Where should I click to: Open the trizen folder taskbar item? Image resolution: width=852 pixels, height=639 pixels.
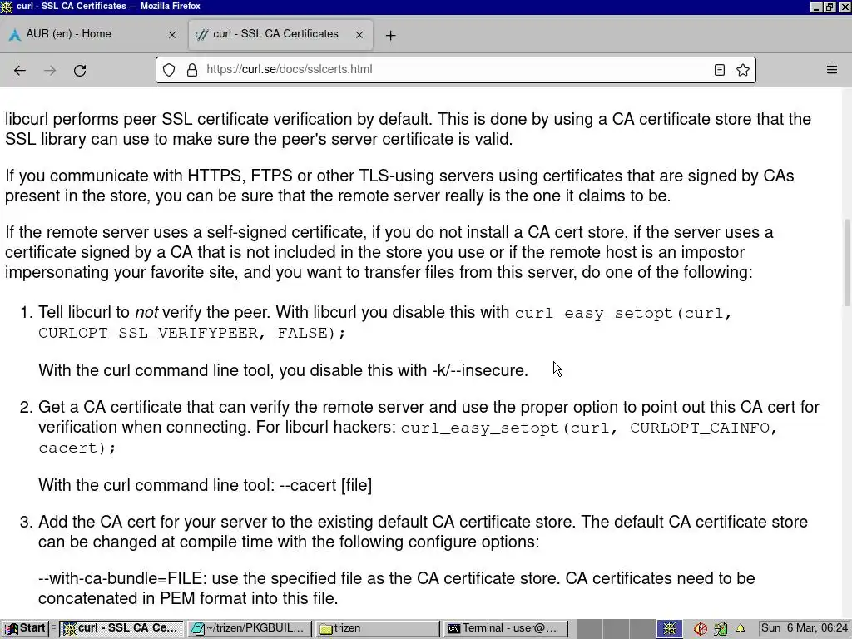[378, 628]
